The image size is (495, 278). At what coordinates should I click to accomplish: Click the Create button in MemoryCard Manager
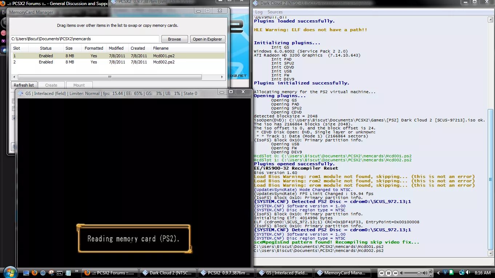tap(51, 85)
